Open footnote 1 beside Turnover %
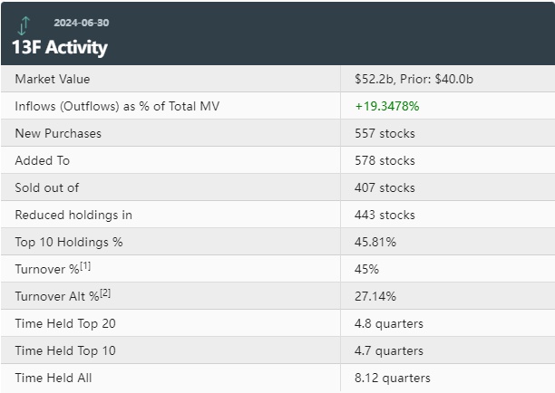The image size is (555, 393). coord(83,264)
